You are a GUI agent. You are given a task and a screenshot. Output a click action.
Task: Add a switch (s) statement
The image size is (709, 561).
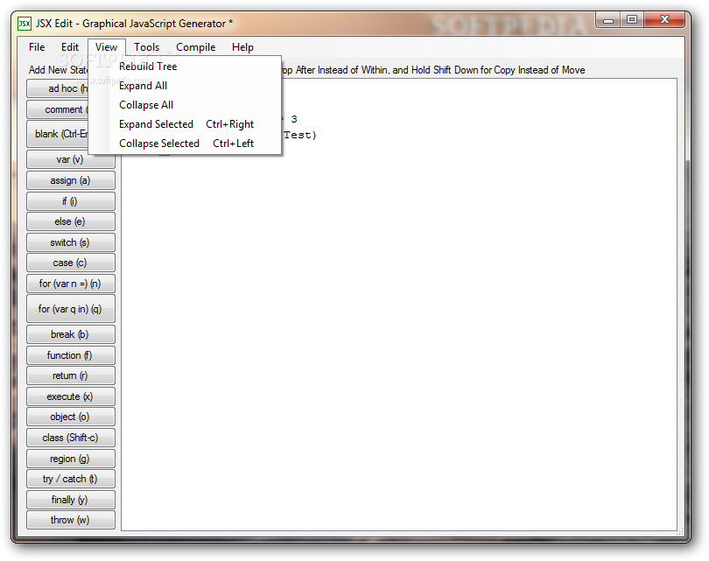[71, 242]
